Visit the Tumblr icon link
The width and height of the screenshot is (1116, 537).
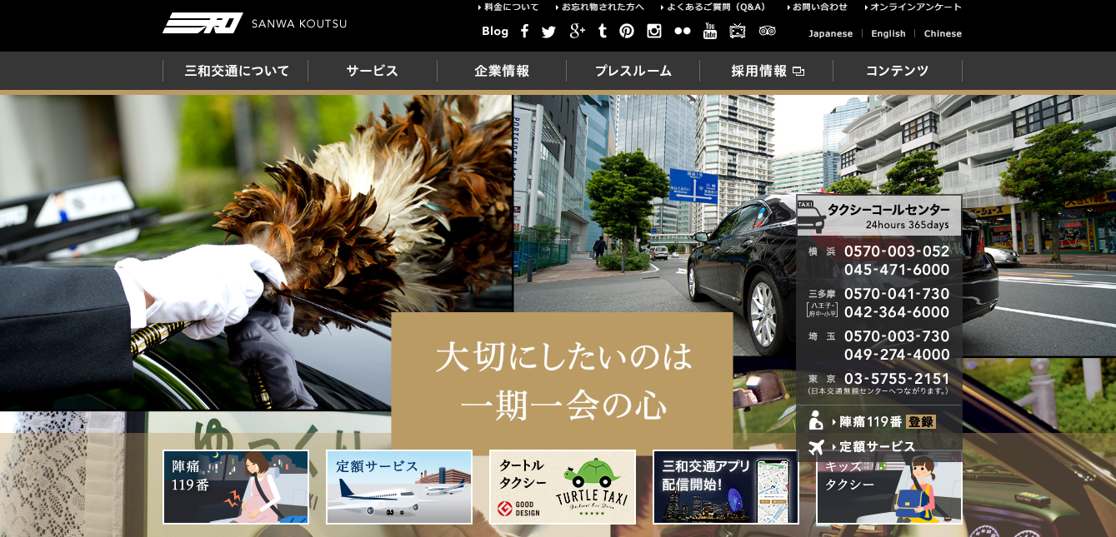(603, 32)
